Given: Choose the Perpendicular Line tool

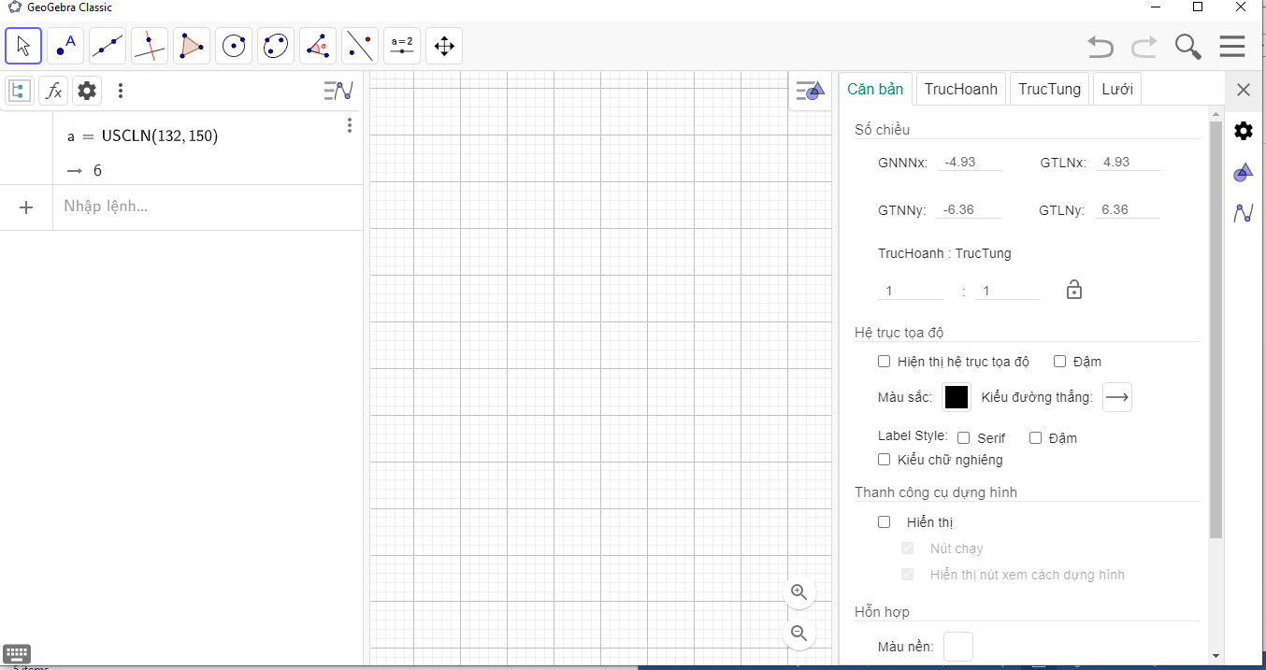Looking at the screenshot, I should click(150, 46).
